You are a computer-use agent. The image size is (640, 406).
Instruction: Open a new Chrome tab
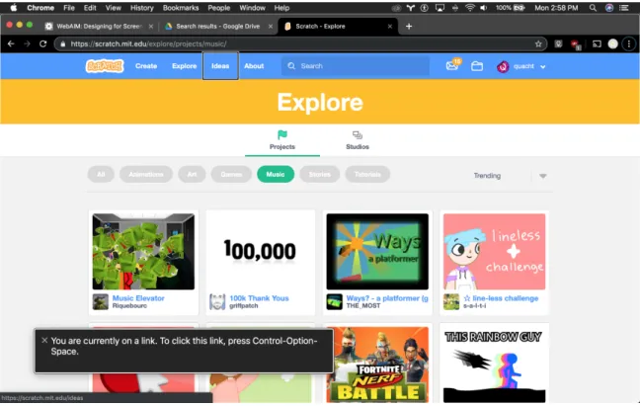click(x=409, y=26)
